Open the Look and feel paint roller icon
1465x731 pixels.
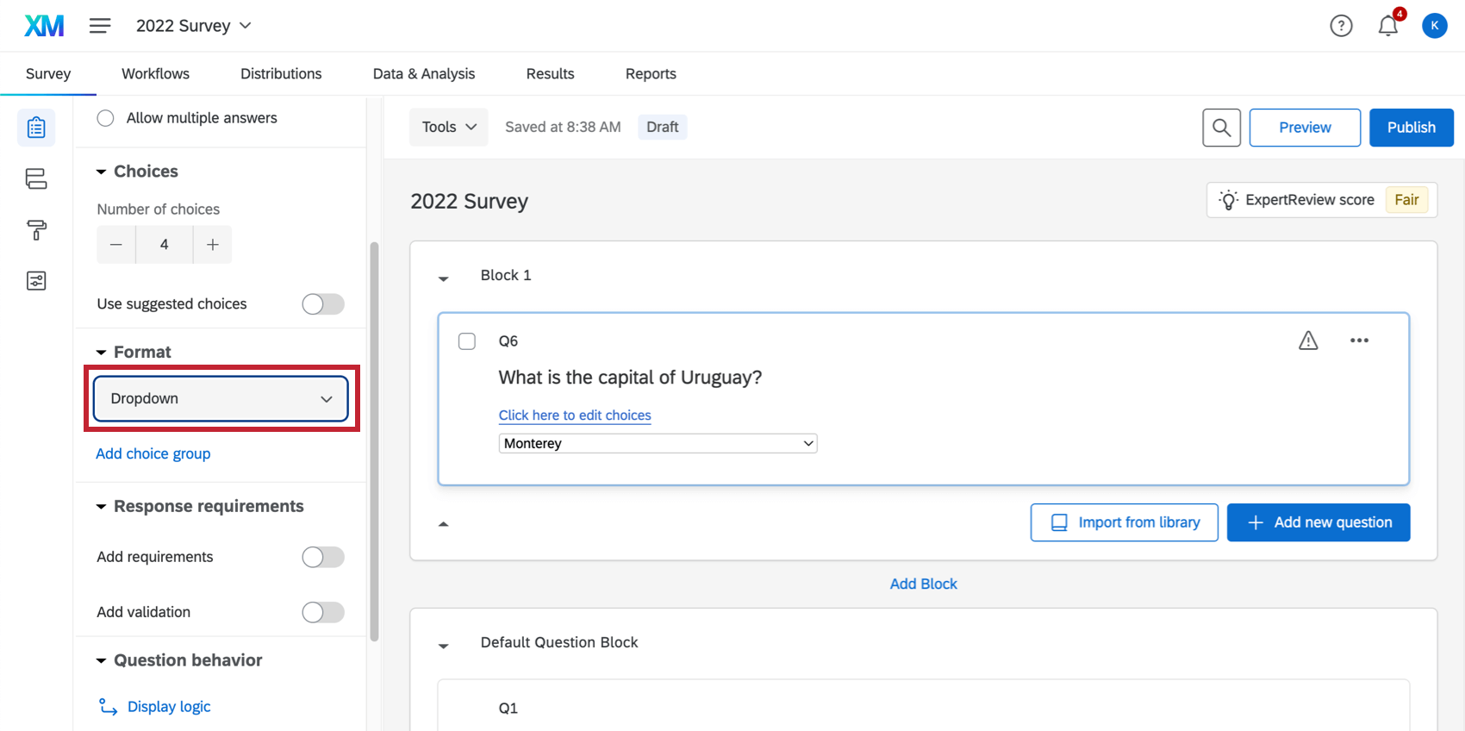(36, 230)
